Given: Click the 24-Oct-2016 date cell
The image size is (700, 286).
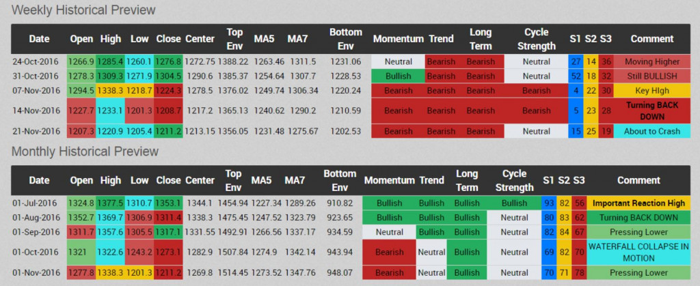Looking at the screenshot, I should pos(39,61).
